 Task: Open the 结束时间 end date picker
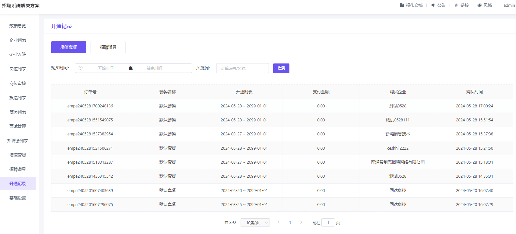coord(154,68)
